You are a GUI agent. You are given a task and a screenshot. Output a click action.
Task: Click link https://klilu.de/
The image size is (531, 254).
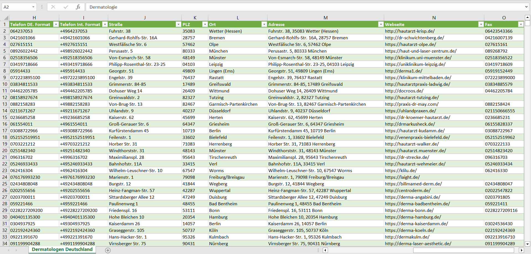401,170
